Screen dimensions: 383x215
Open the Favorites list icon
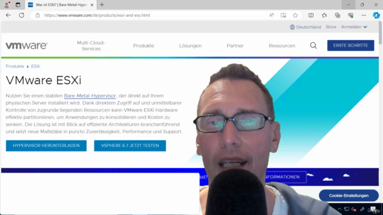(x=324, y=15)
